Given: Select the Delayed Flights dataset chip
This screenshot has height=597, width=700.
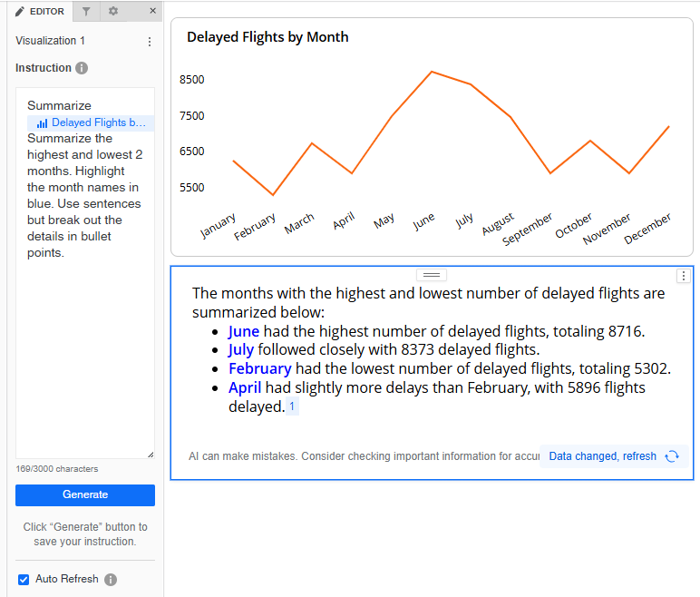Looking at the screenshot, I should [91, 122].
